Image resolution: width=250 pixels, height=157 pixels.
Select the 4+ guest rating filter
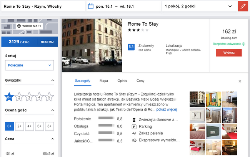pyautogui.click(x=29, y=126)
